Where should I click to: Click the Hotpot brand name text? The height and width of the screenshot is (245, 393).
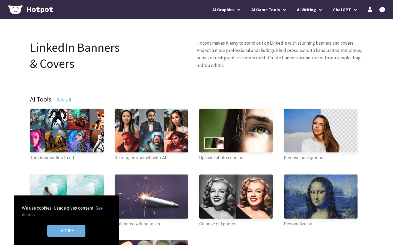40,10
